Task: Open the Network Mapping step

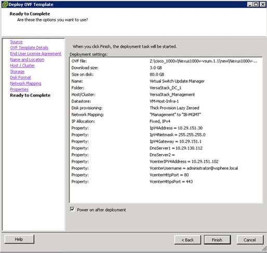Action: pos(25,84)
